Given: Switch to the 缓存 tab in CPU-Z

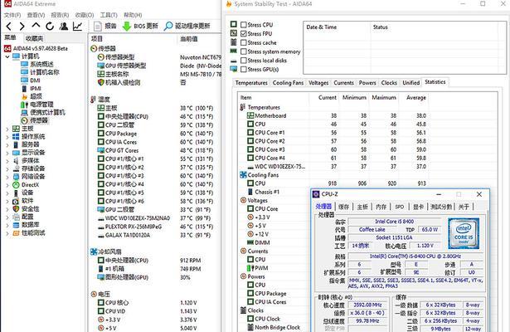Looking at the screenshot, I should (343, 207).
